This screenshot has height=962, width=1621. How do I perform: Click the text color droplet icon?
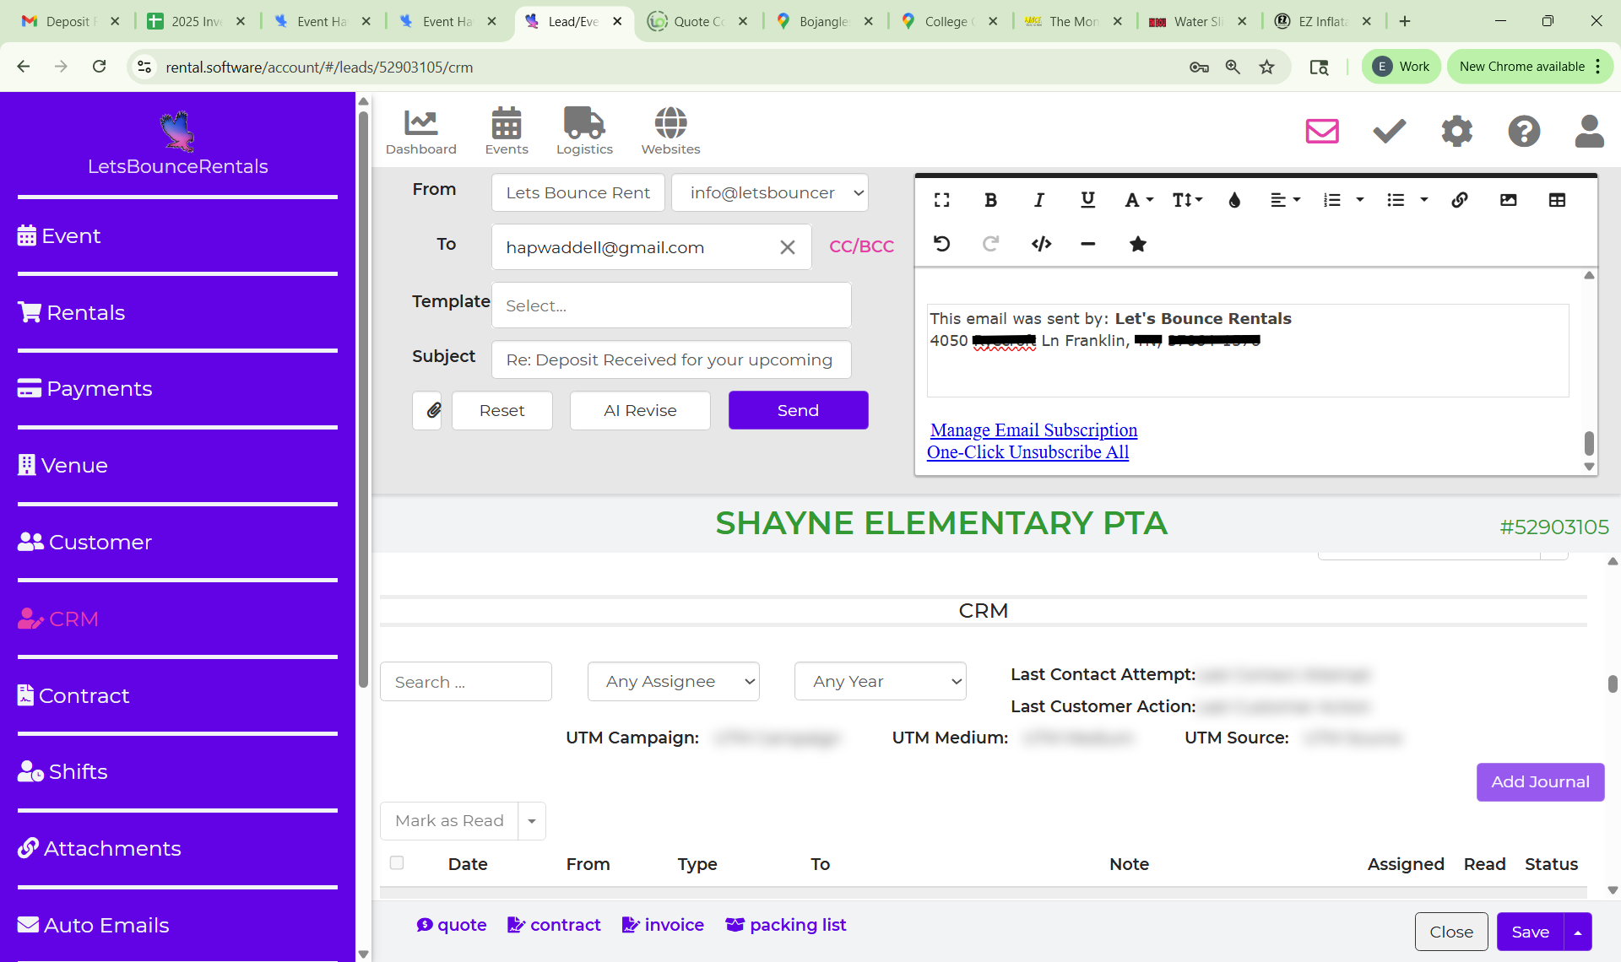(x=1234, y=200)
